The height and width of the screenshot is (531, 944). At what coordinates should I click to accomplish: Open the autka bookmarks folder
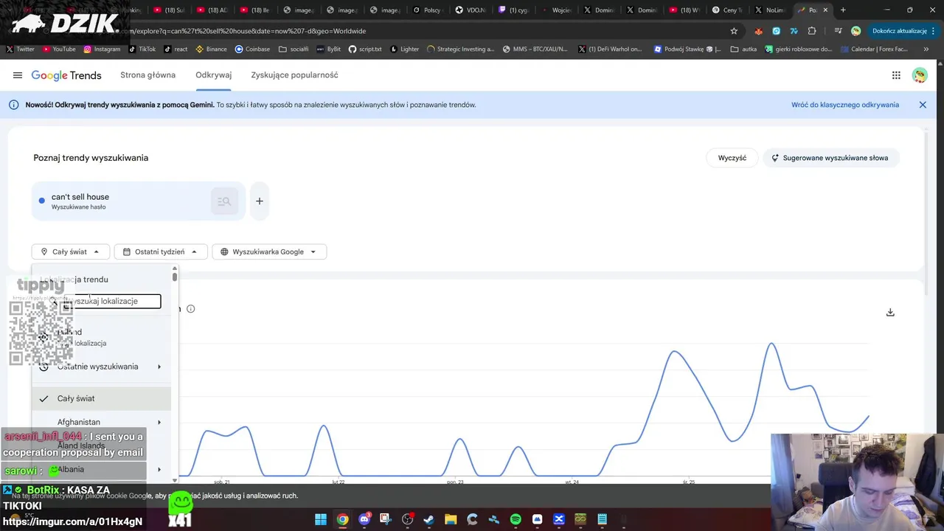(743, 49)
